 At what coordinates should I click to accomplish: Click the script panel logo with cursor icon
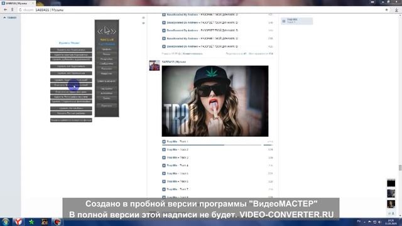107,31
